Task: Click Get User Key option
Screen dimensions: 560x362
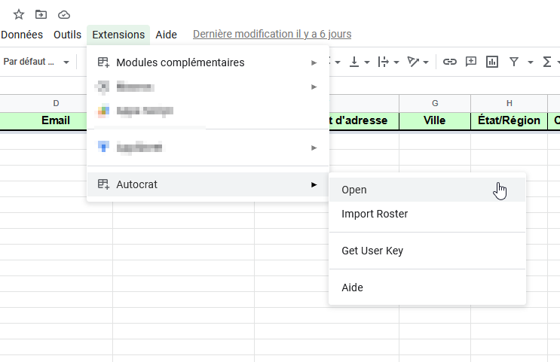Action: (372, 251)
